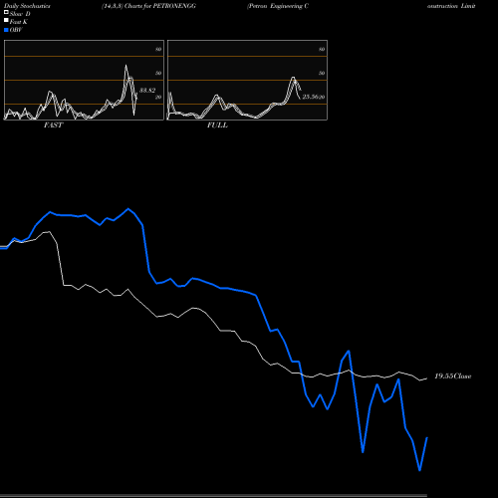The width and height of the screenshot is (498, 498).
Task: Select the 'Daily Stochastics' title text
Action: 27,6
